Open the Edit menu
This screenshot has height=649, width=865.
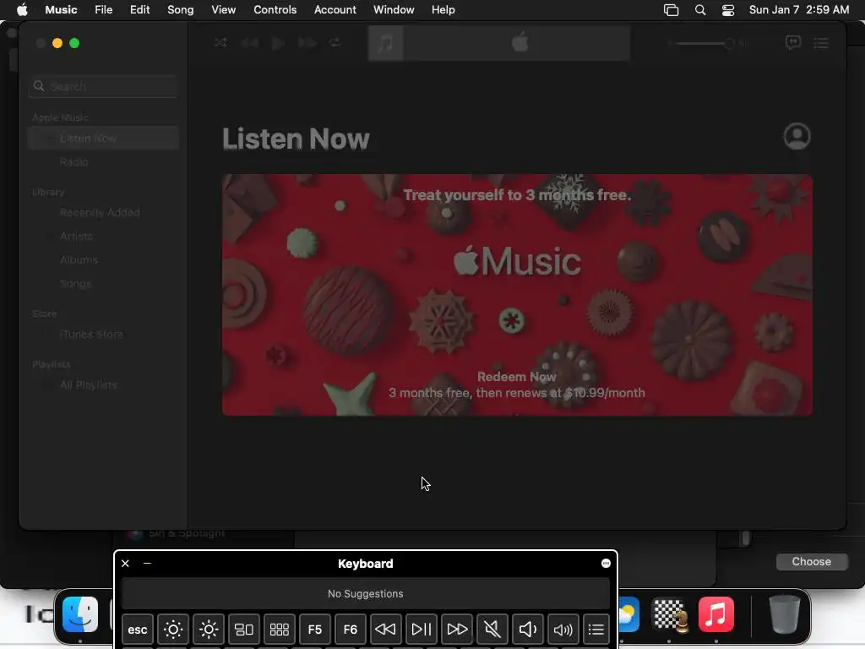139,10
